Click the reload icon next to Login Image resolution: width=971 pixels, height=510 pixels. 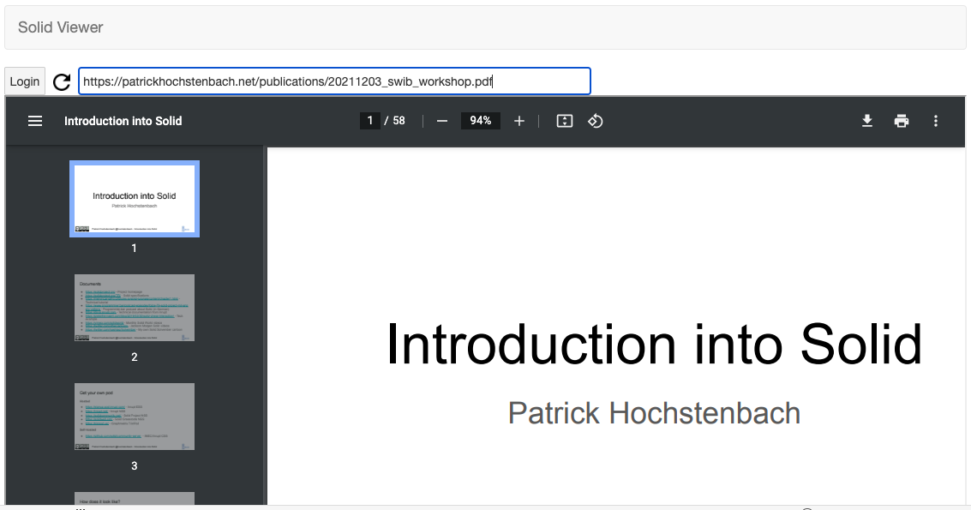pyautogui.click(x=62, y=81)
